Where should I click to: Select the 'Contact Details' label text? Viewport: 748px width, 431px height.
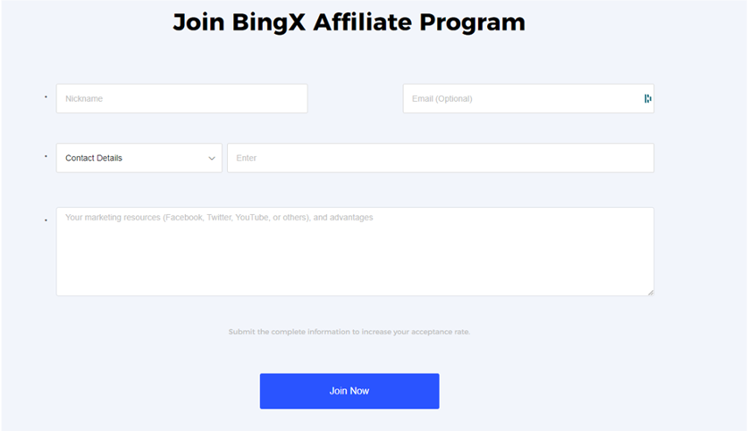tap(94, 158)
